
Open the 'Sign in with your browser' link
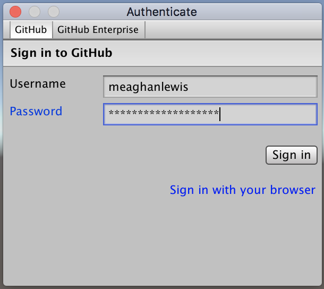(x=243, y=190)
